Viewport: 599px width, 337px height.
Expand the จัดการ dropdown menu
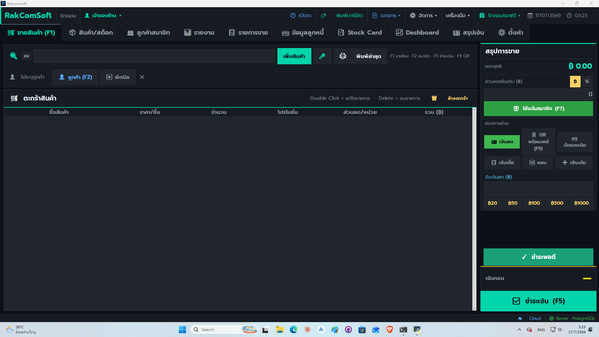tap(423, 15)
